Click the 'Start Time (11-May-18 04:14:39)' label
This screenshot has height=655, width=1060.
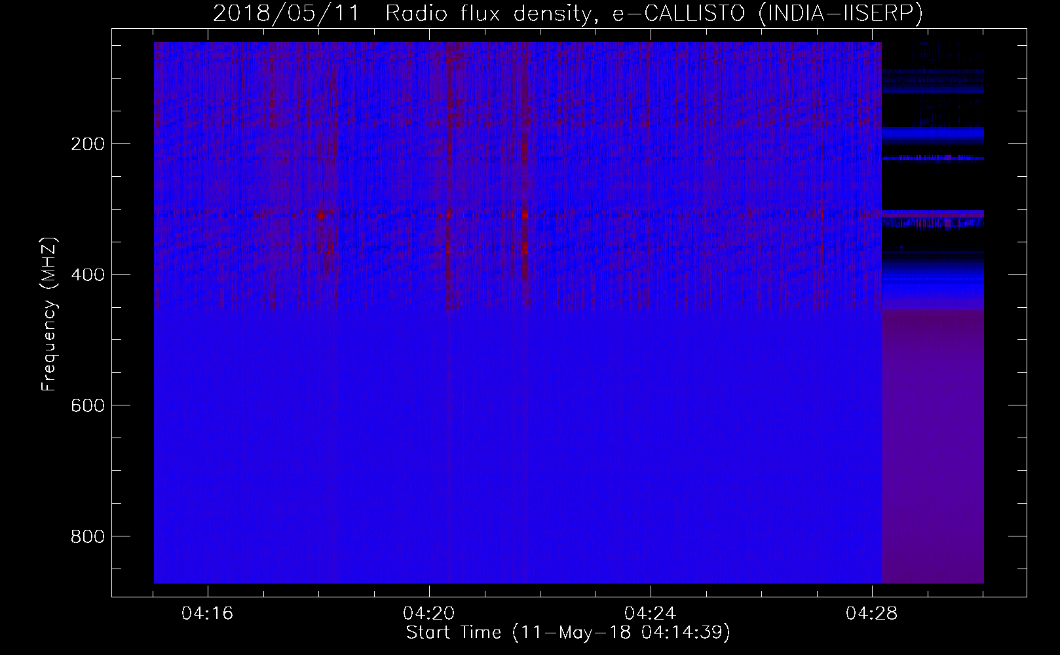[x=568, y=633]
